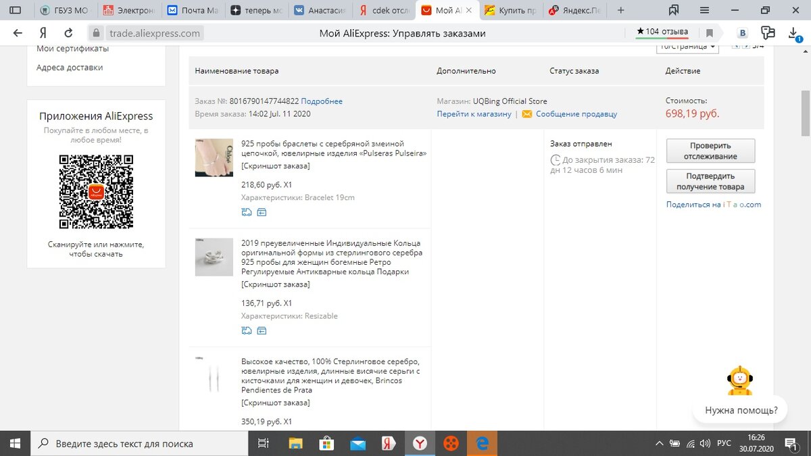Viewport: 811px width, 456px height.
Task: Open Mail app from the taskbar
Action: pyautogui.click(x=358, y=443)
